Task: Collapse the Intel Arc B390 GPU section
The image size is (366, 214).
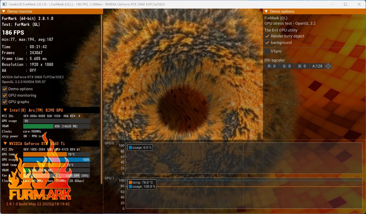Action: pyautogui.click(x=5, y=110)
